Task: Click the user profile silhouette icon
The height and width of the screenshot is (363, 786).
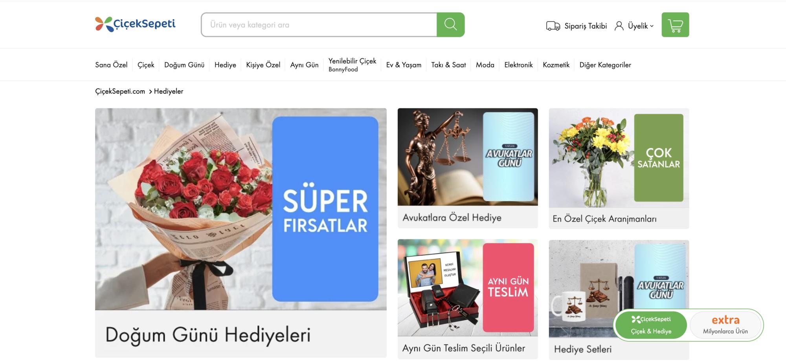Action: pyautogui.click(x=619, y=26)
